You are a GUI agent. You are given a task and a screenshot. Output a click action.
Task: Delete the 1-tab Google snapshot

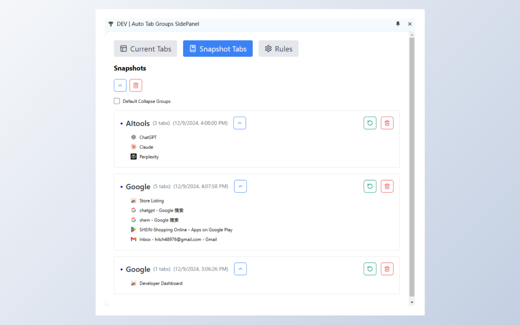[387, 269]
